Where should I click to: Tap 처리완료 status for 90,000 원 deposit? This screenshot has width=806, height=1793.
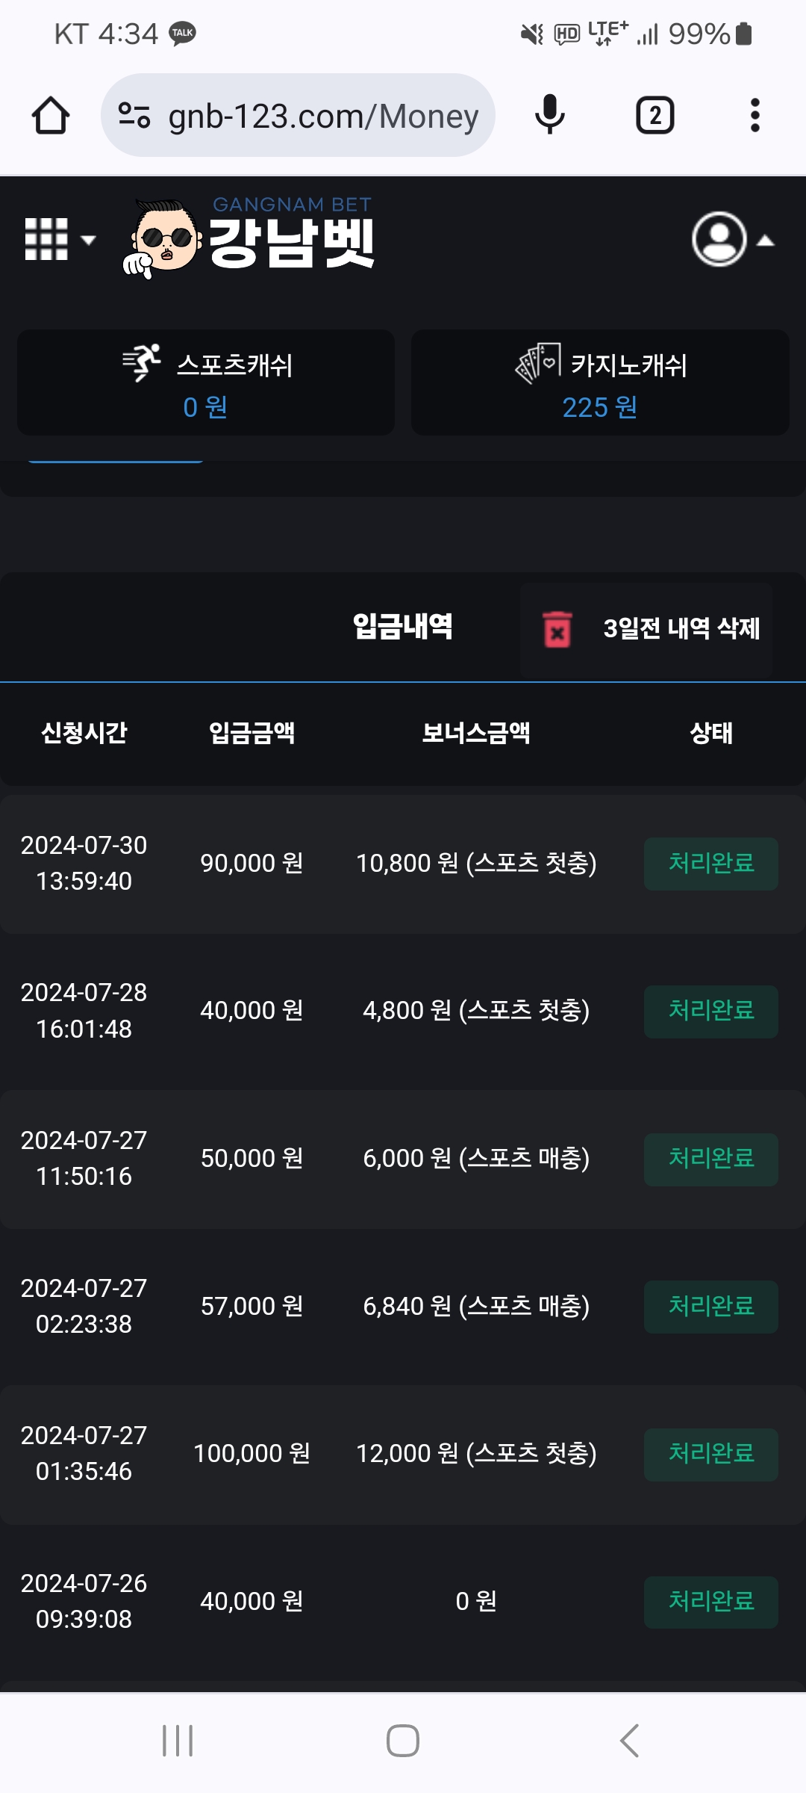pyautogui.click(x=710, y=864)
